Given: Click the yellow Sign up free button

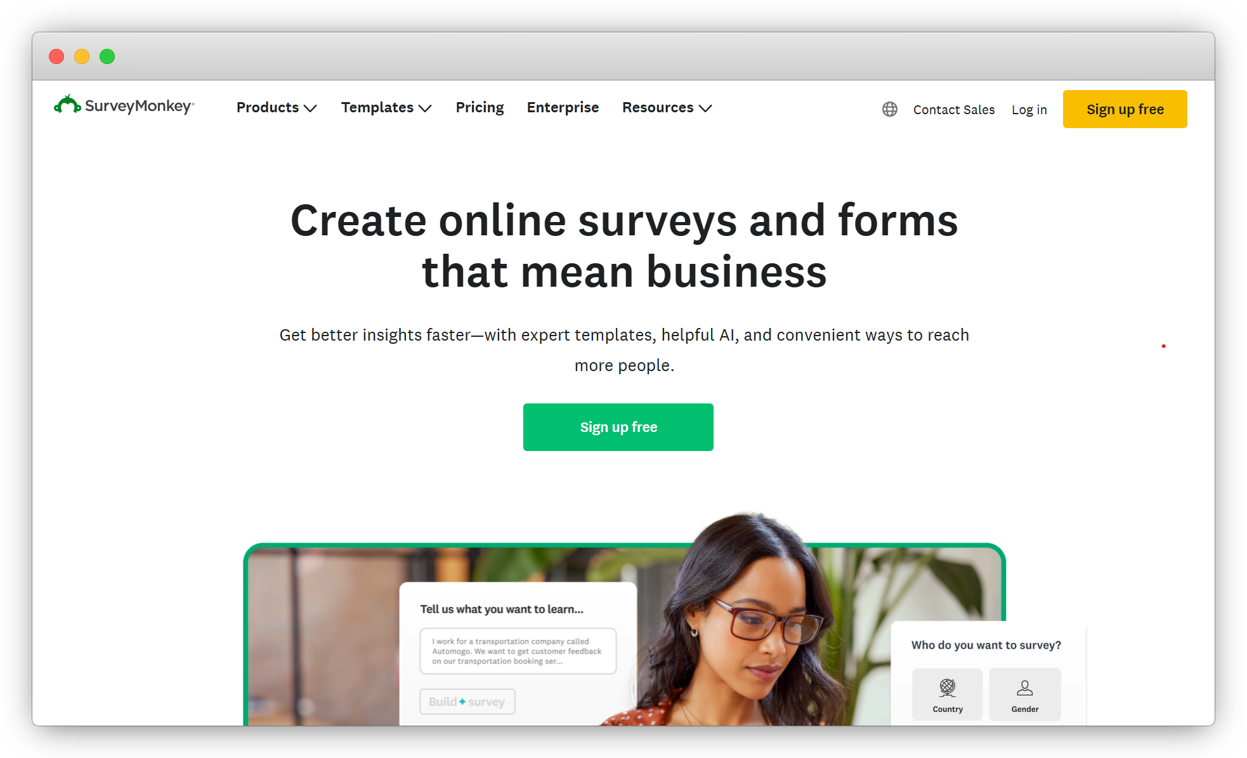Looking at the screenshot, I should pos(1125,108).
